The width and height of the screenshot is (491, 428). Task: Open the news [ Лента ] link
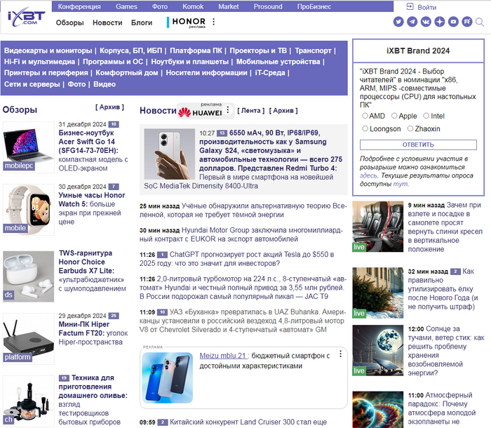tap(251, 111)
